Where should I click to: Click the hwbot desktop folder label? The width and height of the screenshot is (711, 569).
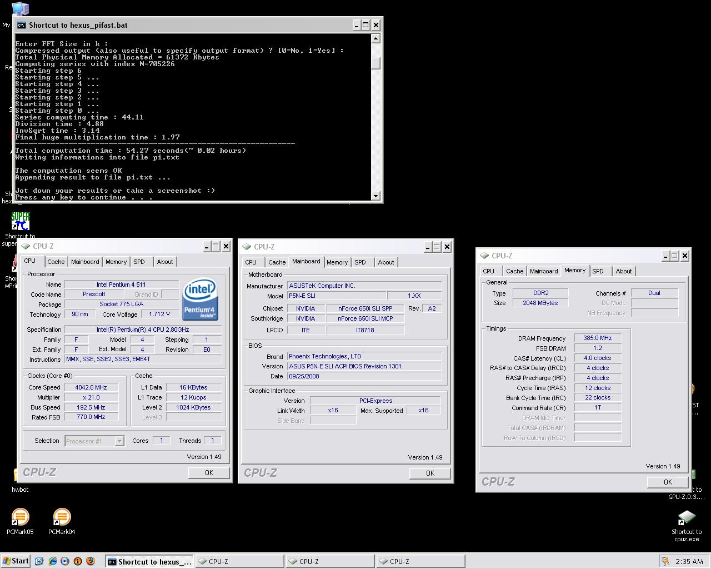coord(20,490)
